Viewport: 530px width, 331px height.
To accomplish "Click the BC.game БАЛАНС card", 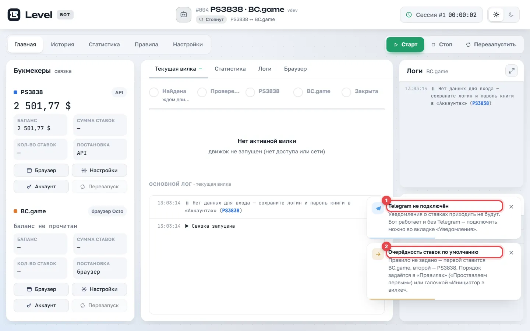I will click(x=40, y=244).
